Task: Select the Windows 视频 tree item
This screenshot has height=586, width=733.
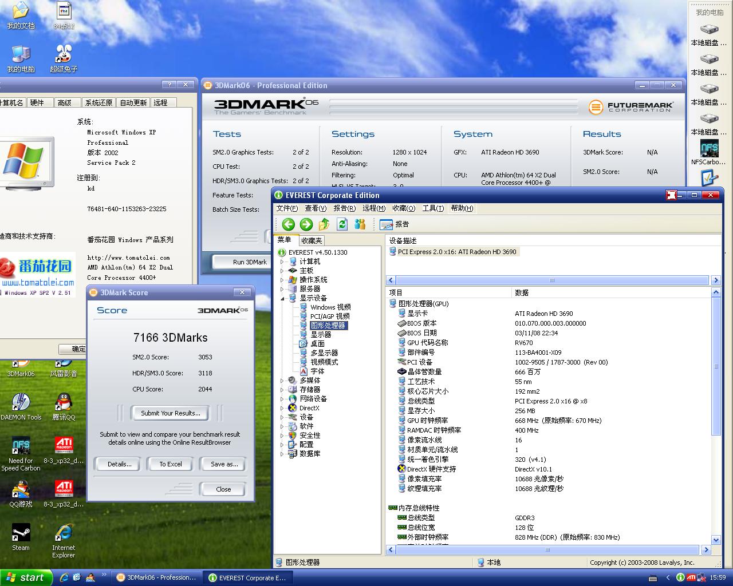Action: 330,307
